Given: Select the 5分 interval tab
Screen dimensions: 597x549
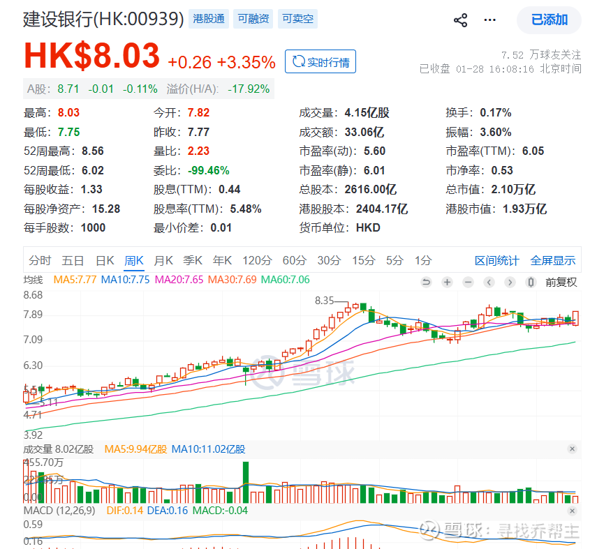Looking at the screenshot, I should point(395,261).
